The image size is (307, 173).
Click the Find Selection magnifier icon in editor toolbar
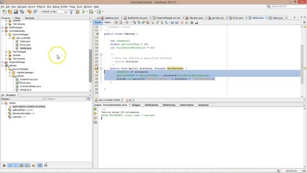point(134,23)
